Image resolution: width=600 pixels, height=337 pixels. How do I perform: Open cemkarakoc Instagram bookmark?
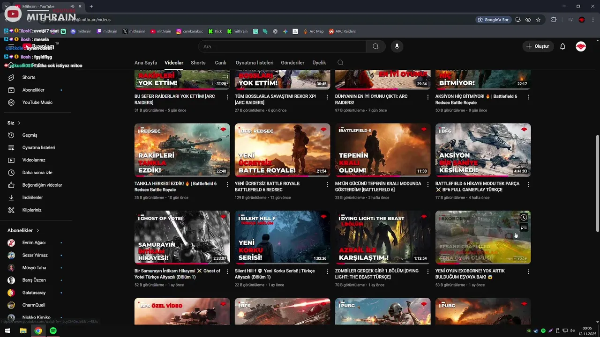click(189, 31)
